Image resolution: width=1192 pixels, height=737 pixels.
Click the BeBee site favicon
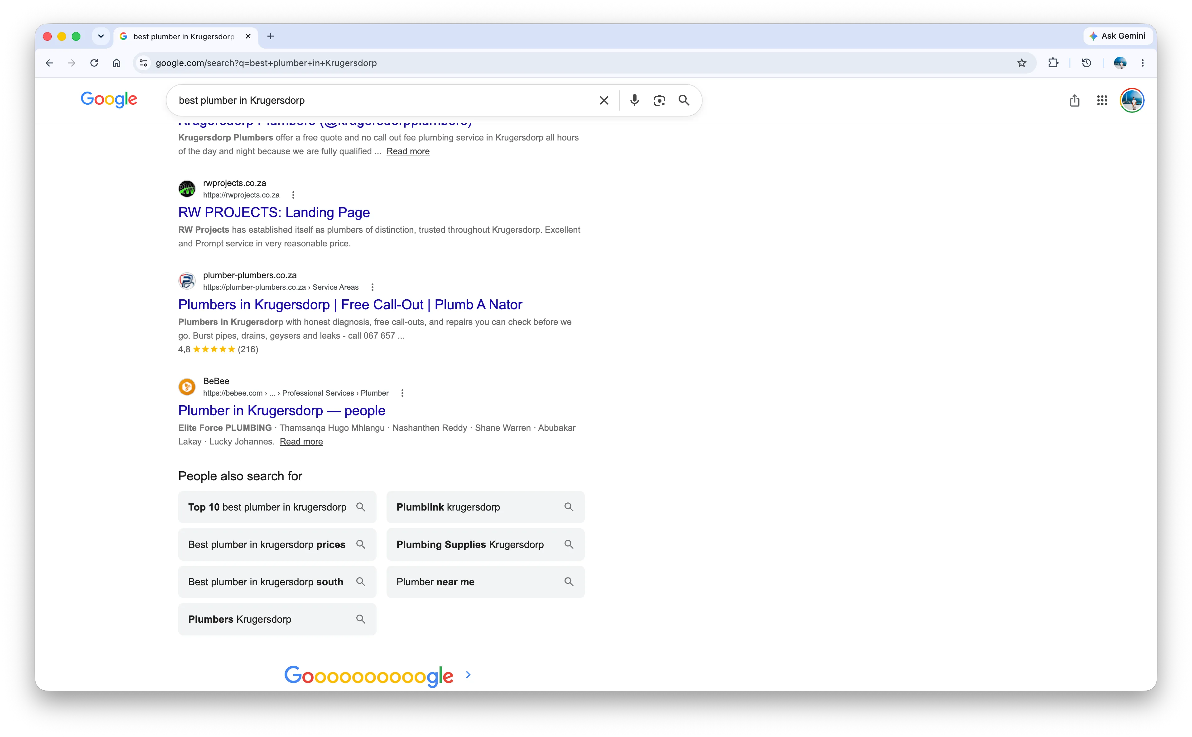pos(187,387)
